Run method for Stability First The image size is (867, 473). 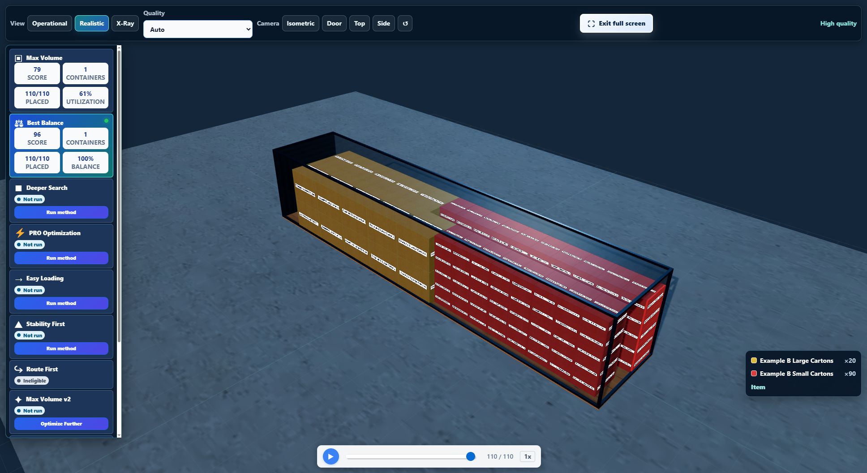pos(61,348)
